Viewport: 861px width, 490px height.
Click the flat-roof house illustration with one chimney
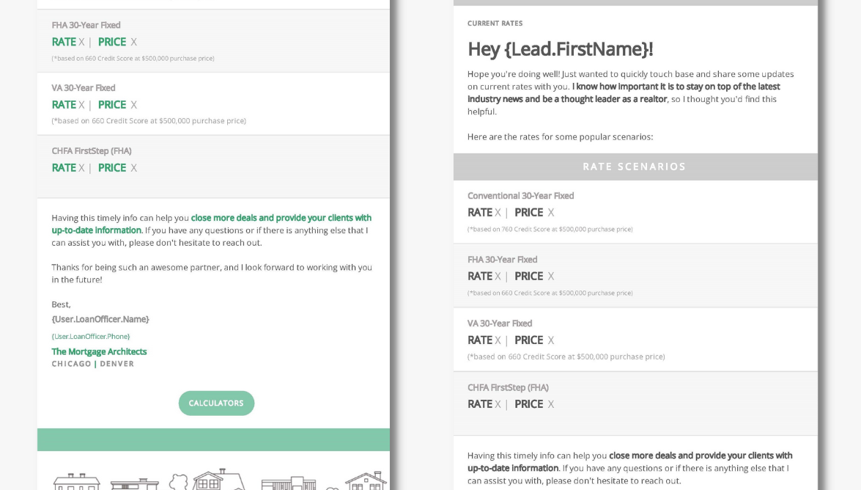[x=134, y=483]
